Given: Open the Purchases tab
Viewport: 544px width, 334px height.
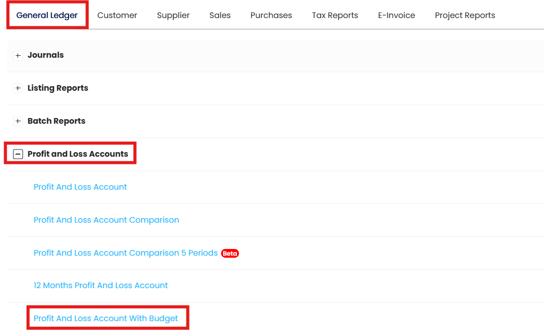Looking at the screenshot, I should coord(271,15).
